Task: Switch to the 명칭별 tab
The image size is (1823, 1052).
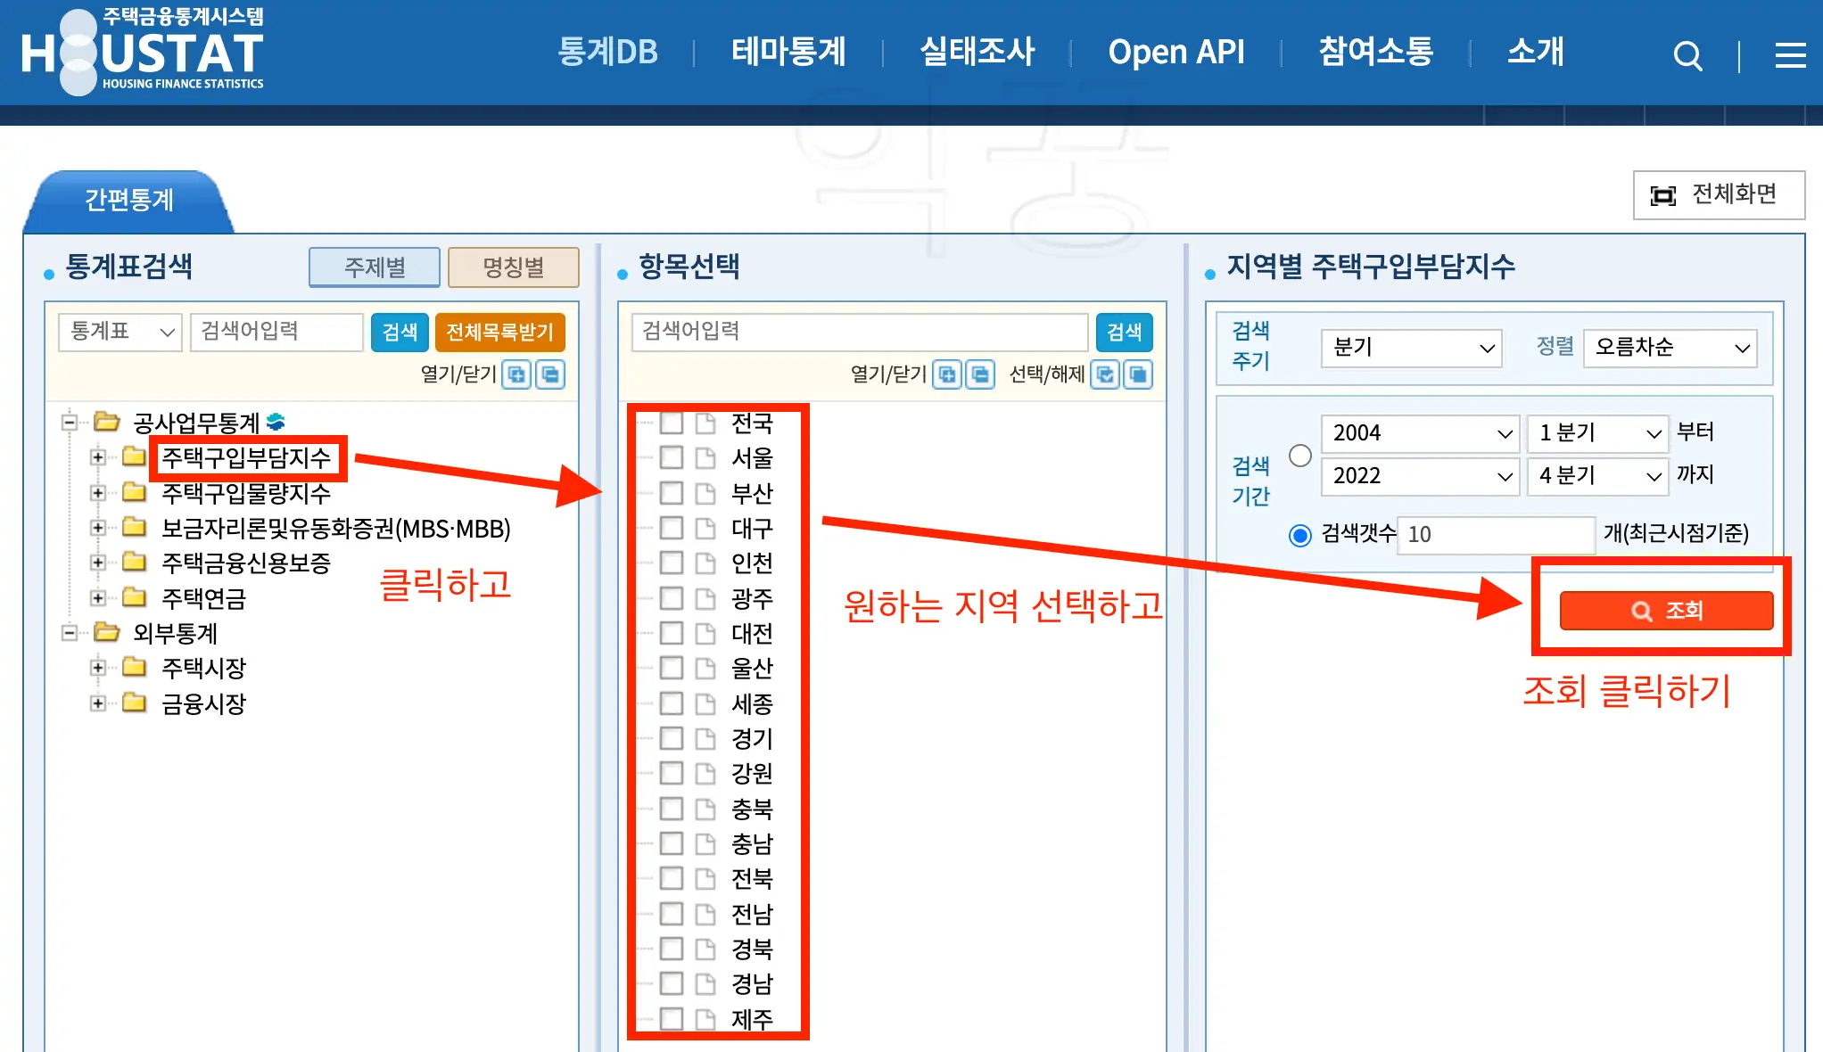Action: pyautogui.click(x=514, y=267)
